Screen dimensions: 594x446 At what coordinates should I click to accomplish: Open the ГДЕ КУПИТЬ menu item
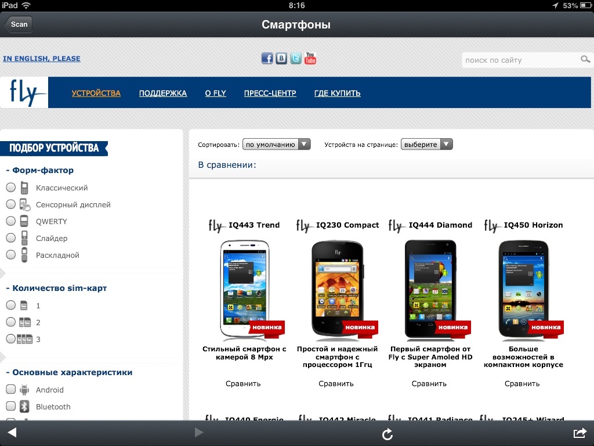click(x=337, y=93)
